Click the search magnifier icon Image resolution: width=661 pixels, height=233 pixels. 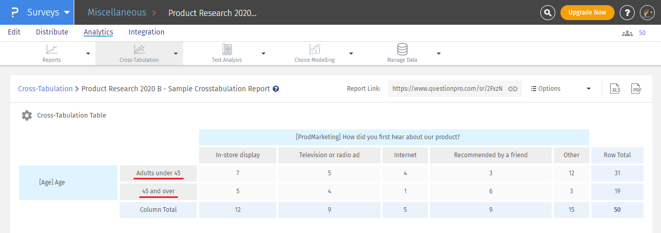click(x=548, y=12)
